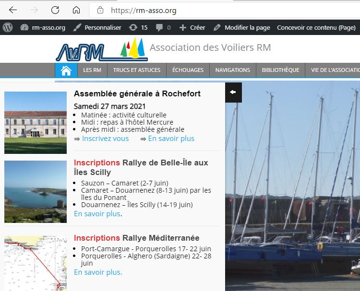Open comments bubble showing 0
Viewport: 360px width, 291px height.
[163, 27]
